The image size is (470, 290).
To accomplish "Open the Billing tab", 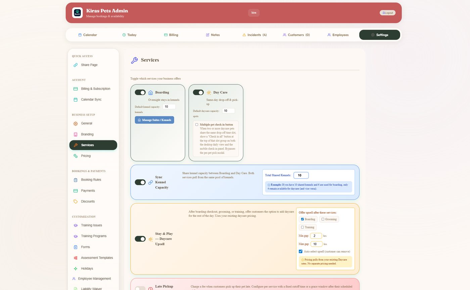I will [171, 35].
